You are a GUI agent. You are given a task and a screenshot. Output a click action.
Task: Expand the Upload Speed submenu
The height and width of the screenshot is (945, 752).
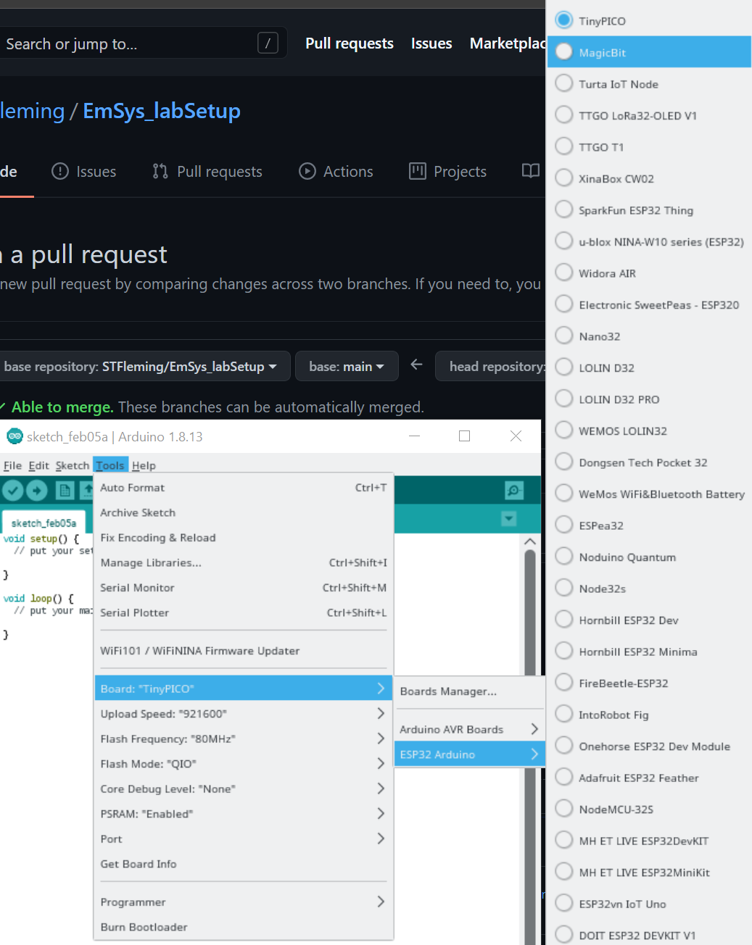(244, 714)
